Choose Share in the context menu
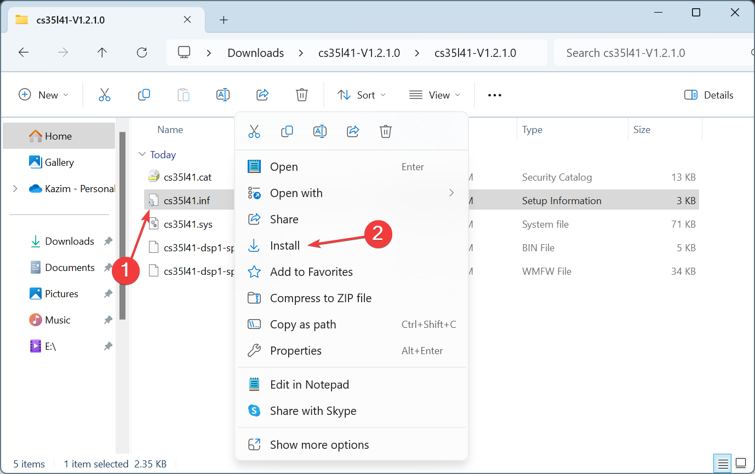Screen dimensions: 755x474 click(351, 219)
